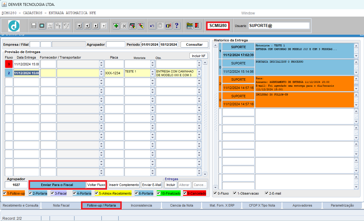Toggle the 0-Fluxo history checkbox

(x=215, y=193)
